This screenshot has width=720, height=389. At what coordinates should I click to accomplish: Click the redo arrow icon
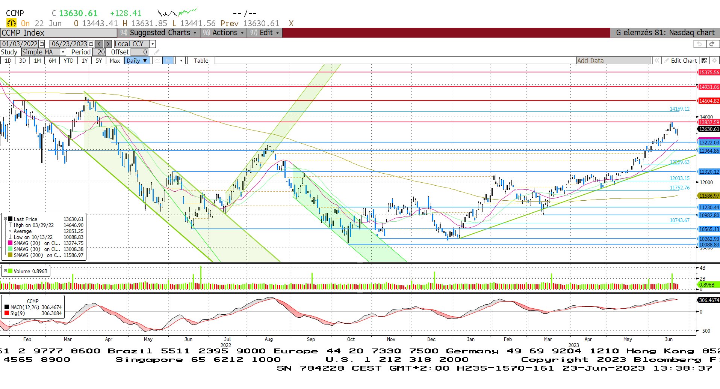(x=712, y=44)
